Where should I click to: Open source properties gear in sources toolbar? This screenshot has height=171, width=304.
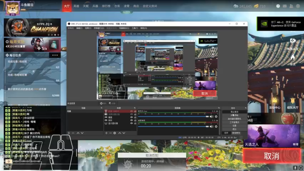[115, 133]
